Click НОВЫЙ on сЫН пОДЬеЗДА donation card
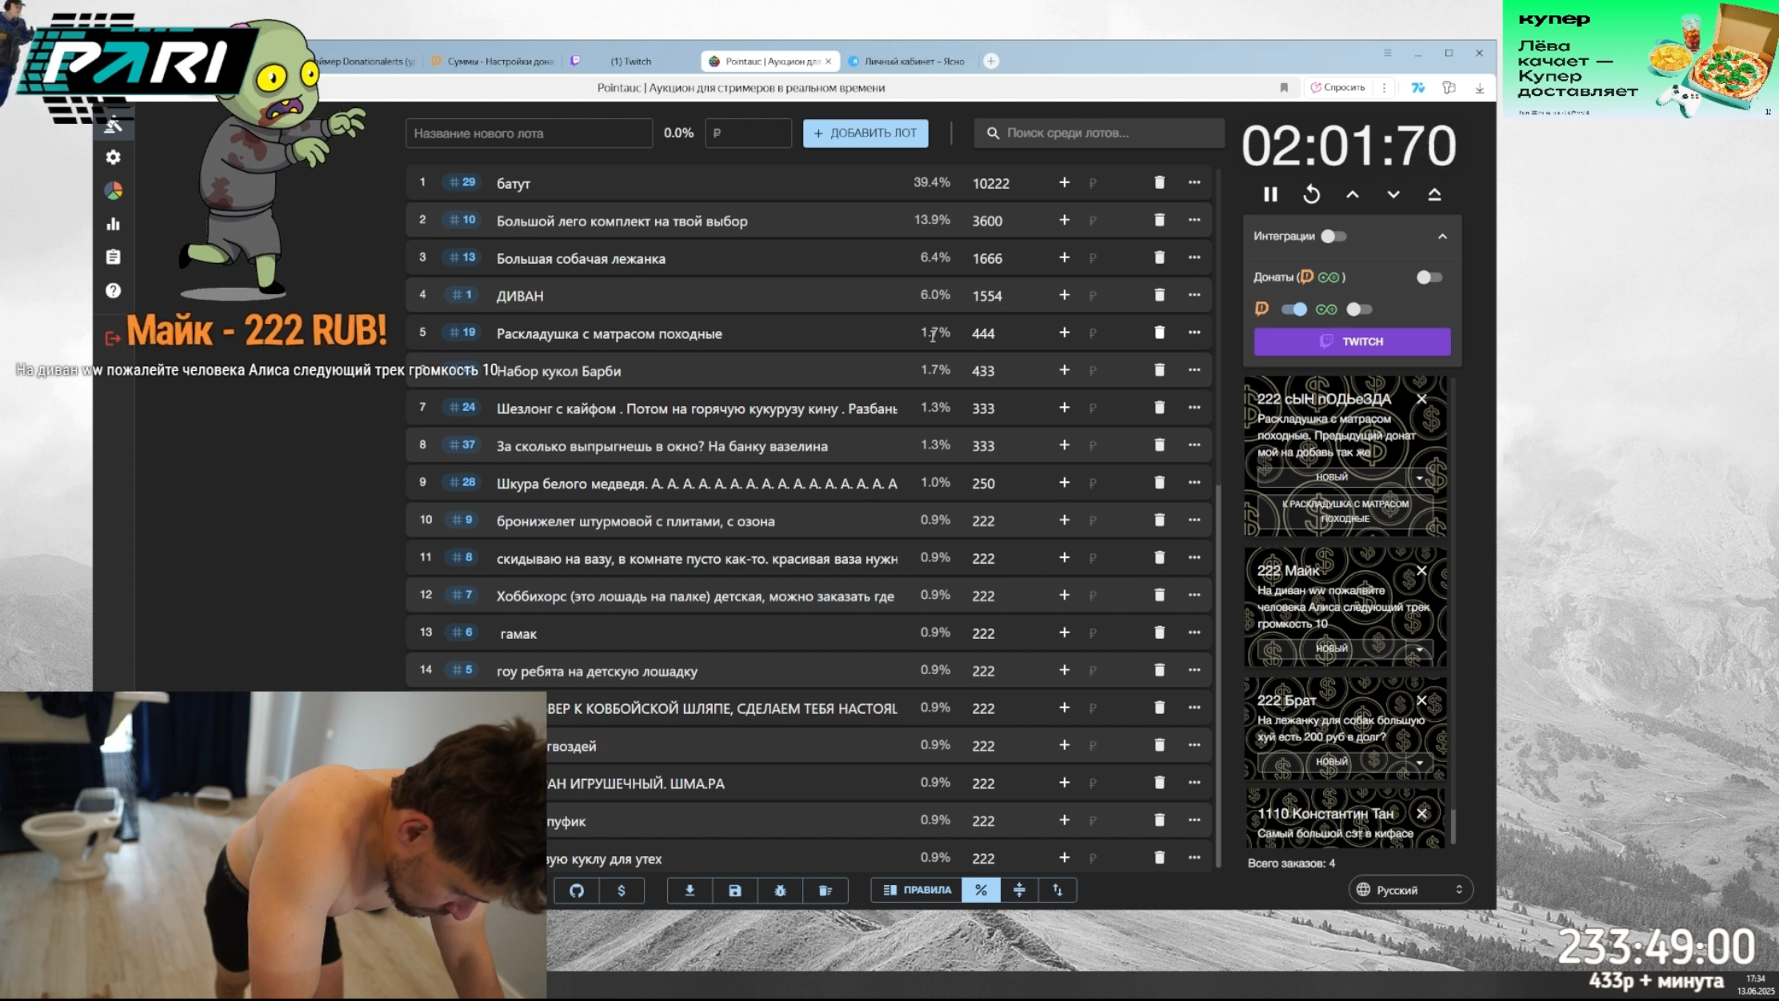The image size is (1779, 1001). [1332, 477]
